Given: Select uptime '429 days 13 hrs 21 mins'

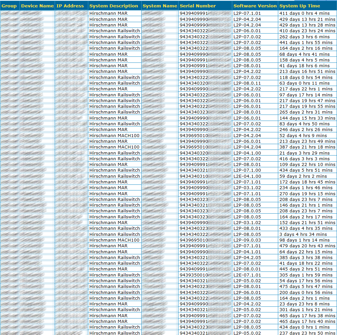Looking at the screenshot, I should pos(307,19).
